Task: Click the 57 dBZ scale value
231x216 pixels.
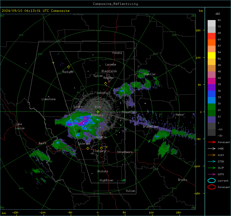Action: coord(219,46)
